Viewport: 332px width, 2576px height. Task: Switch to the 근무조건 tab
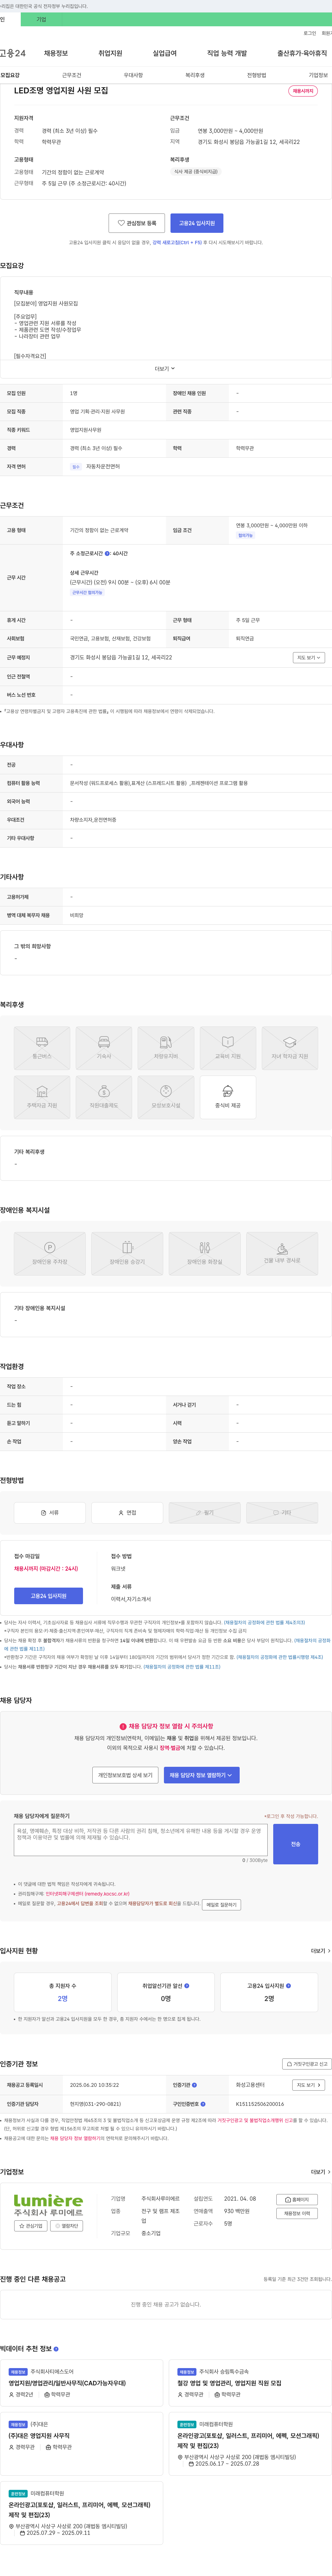pos(72,75)
